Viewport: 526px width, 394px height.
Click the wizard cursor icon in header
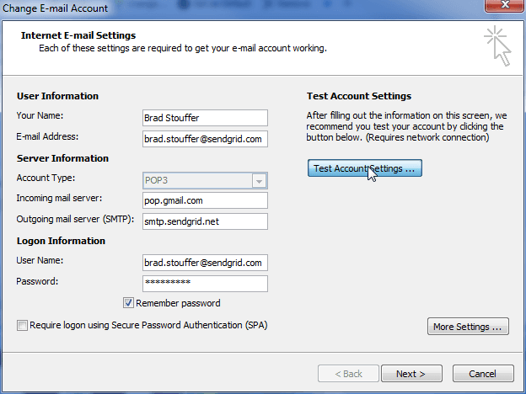[497, 45]
